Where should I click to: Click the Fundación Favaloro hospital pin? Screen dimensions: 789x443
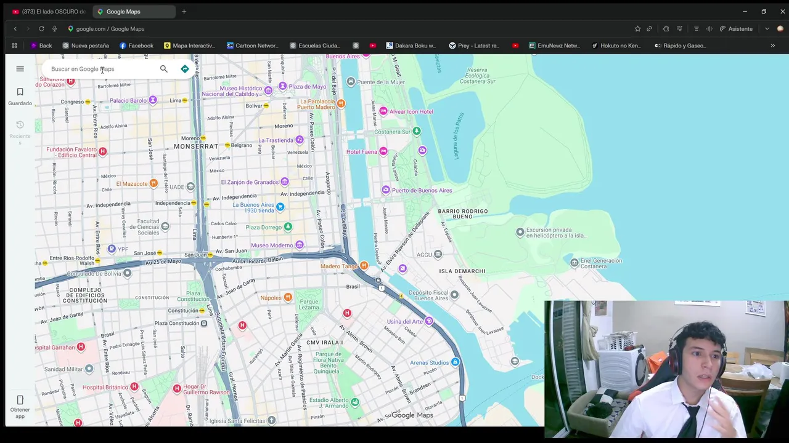102,151
